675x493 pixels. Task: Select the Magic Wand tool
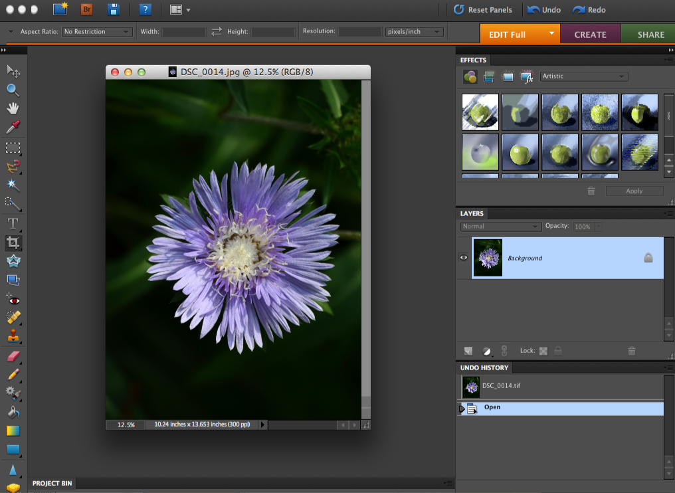pos(13,185)
